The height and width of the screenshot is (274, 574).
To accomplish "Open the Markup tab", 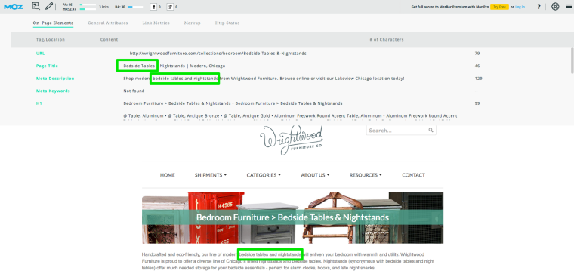I will [192, 23].
